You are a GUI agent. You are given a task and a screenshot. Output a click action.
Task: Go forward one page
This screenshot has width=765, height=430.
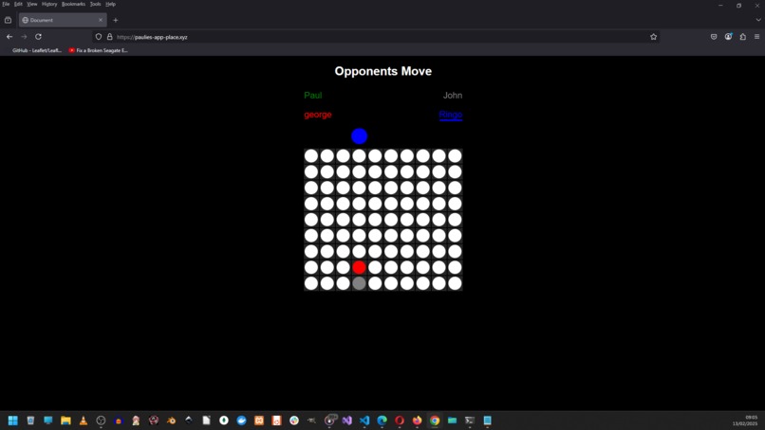24,37
